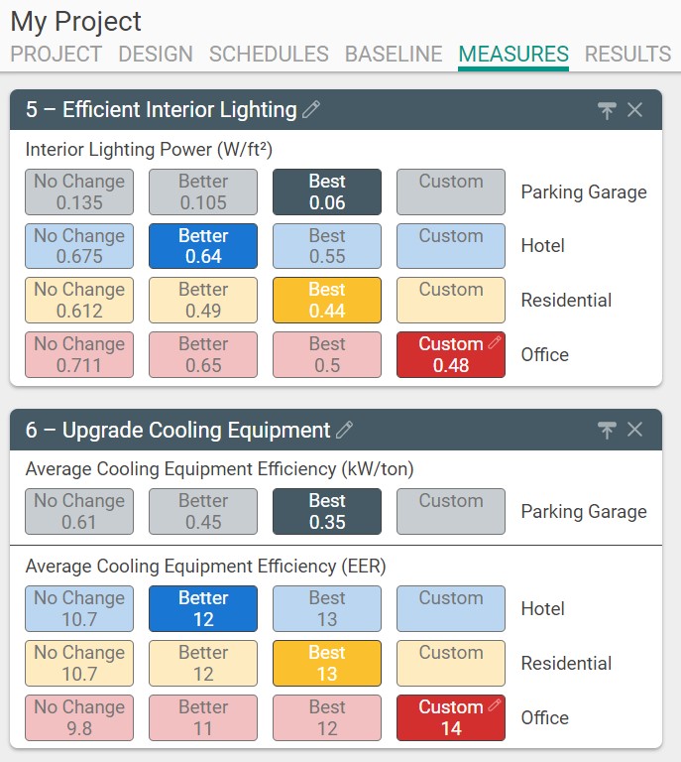Set Custom lighting power for Hotel
The width and height of the screenshot is (681, 762).
[451, 246]
